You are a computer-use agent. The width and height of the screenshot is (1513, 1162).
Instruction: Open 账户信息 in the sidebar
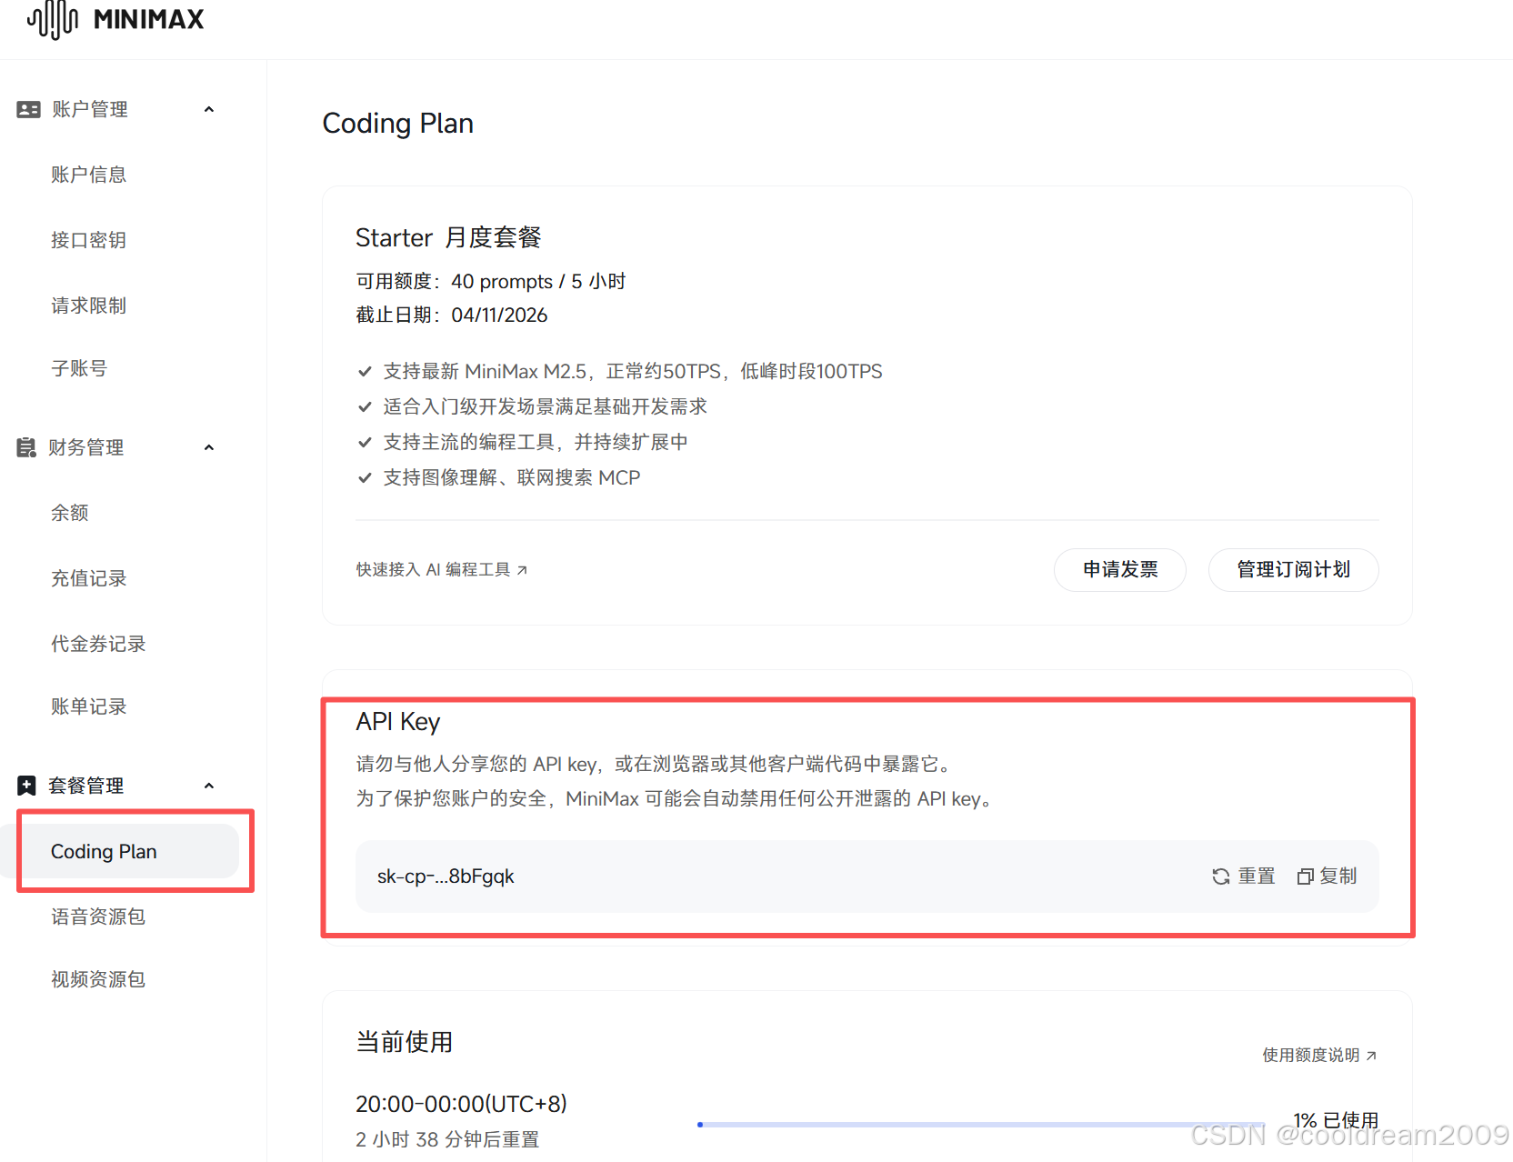(x=89, y=175)
